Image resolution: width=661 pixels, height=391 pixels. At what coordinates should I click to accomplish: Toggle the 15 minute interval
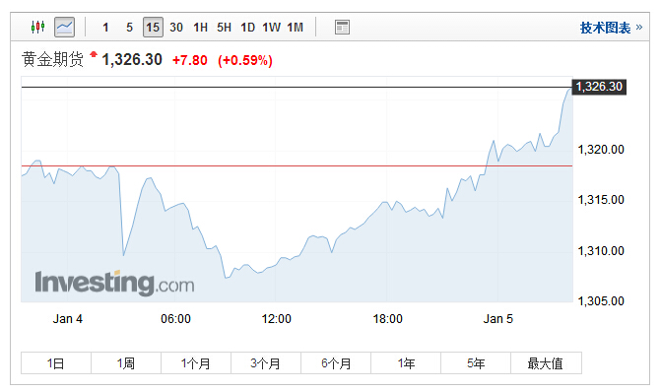click(153, 28)
